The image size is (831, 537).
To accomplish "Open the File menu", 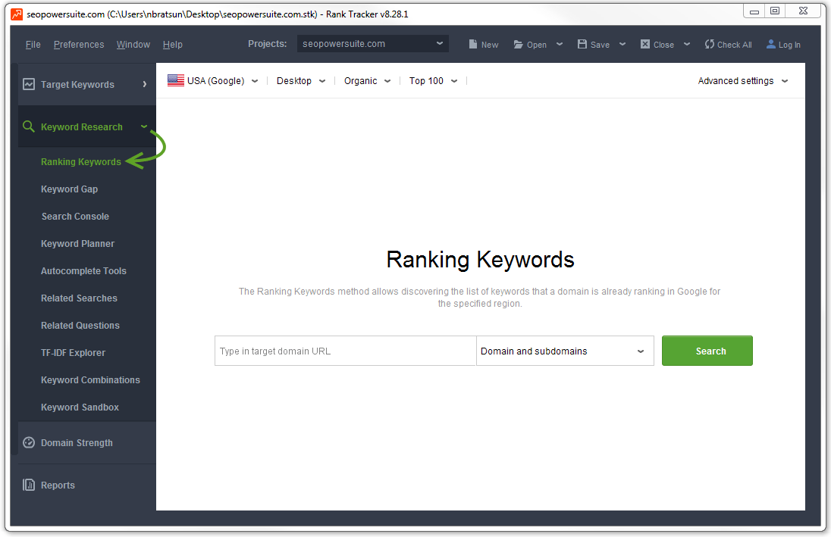I will [x=33, y=45].
